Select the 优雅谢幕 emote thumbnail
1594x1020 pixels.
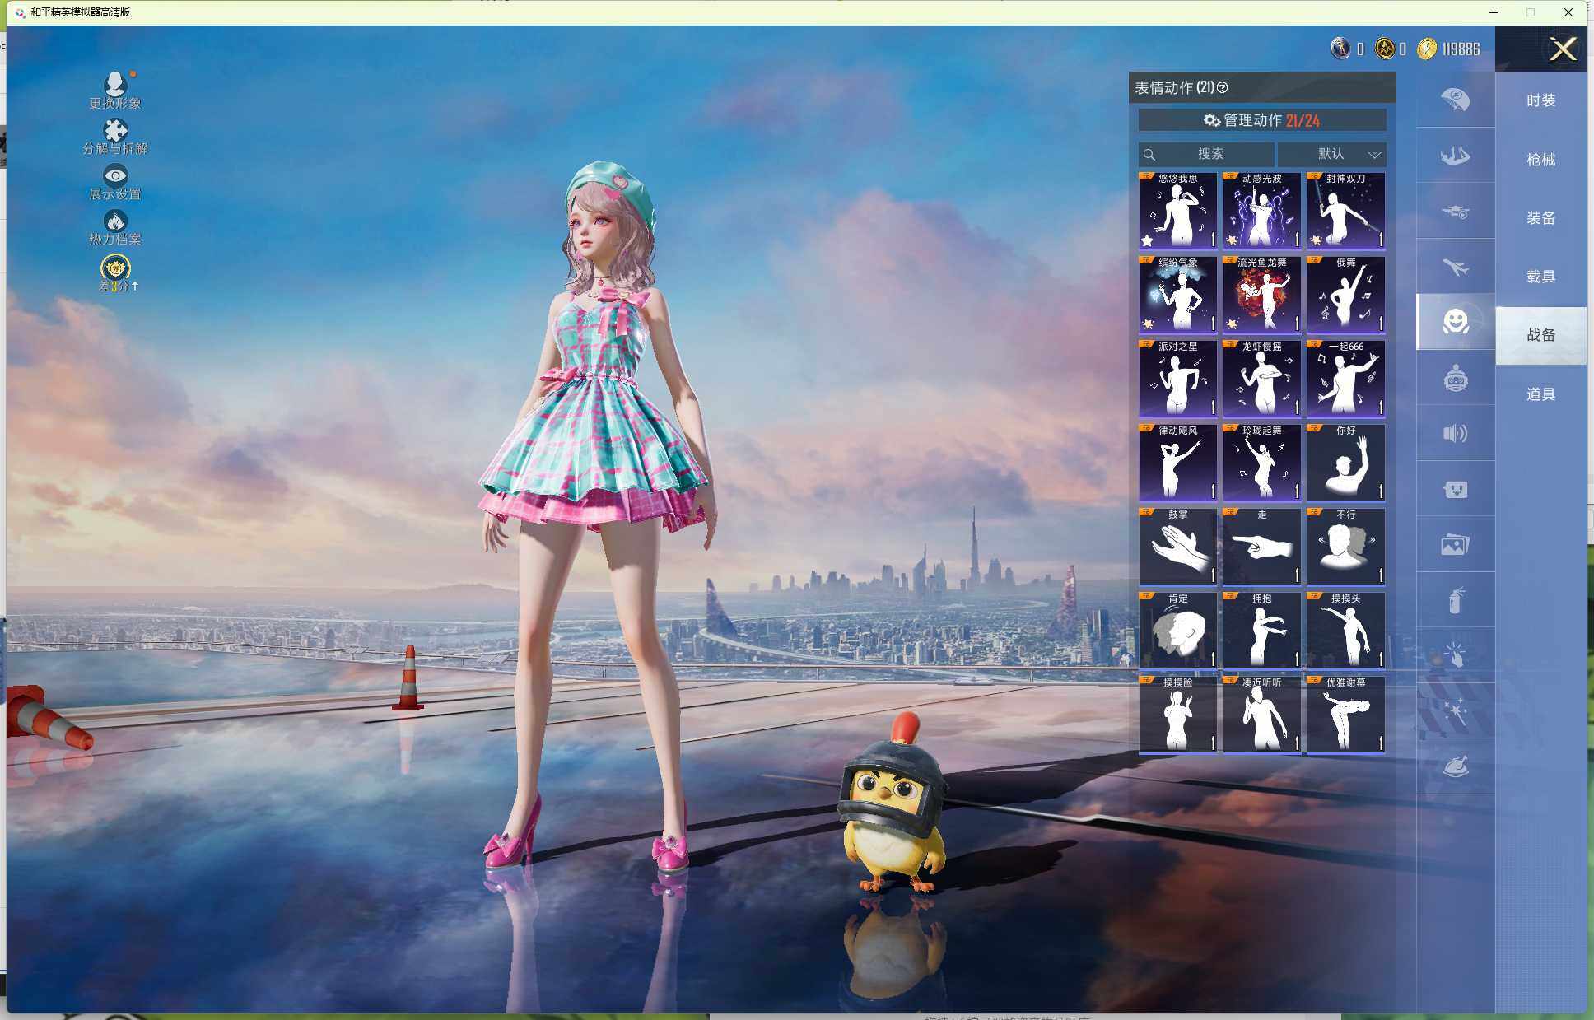pyautogui.click(x=1345, y=714)
